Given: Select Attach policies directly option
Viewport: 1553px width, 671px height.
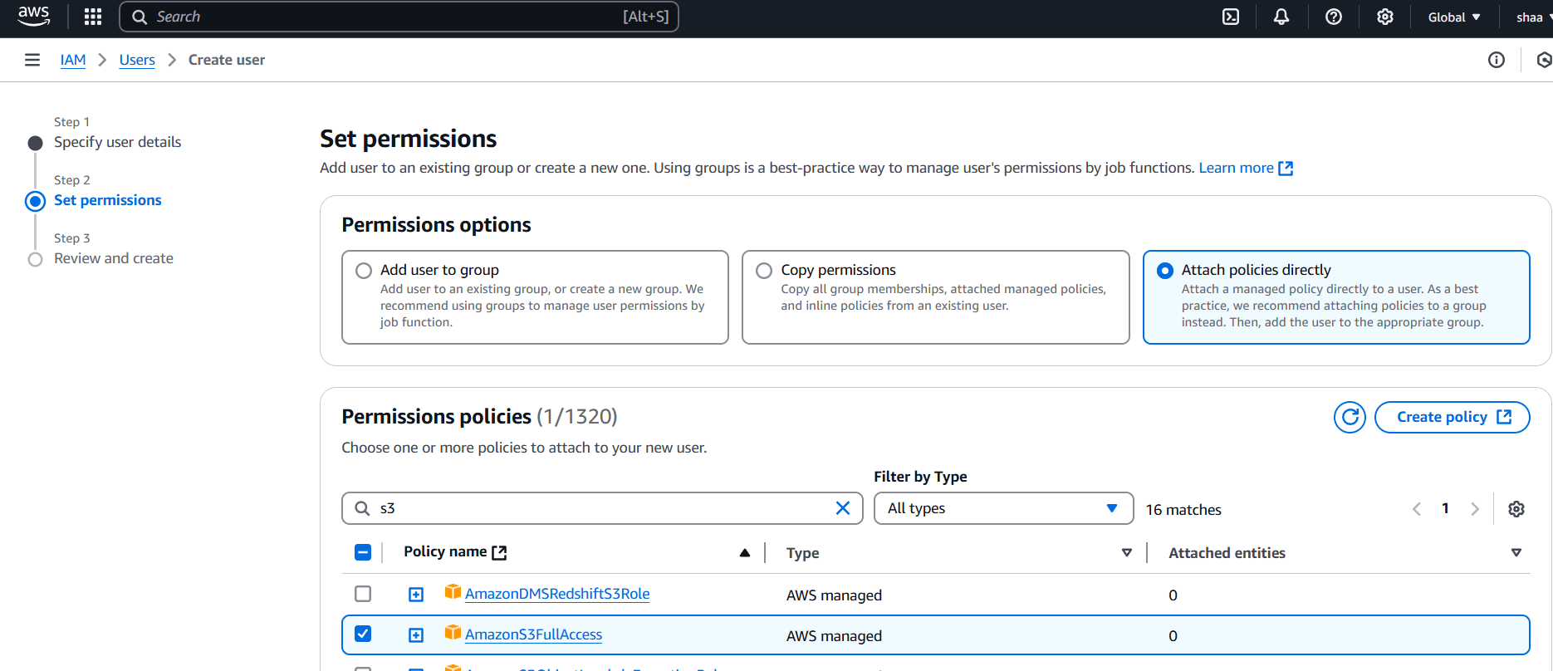Looking at the screenshot, I should 1165,271.
